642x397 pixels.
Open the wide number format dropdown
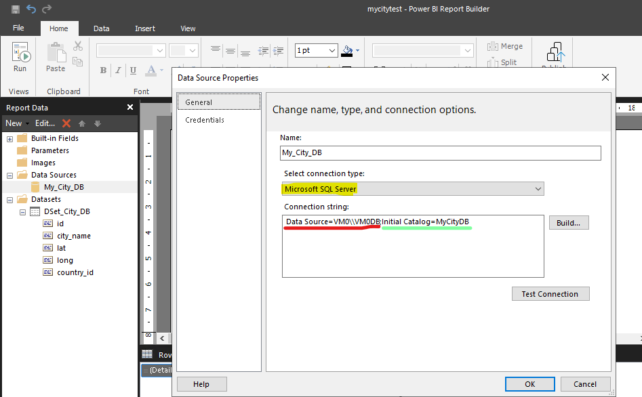(x=467, y=51)
